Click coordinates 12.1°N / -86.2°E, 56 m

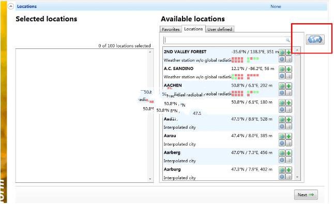(253, 69)
